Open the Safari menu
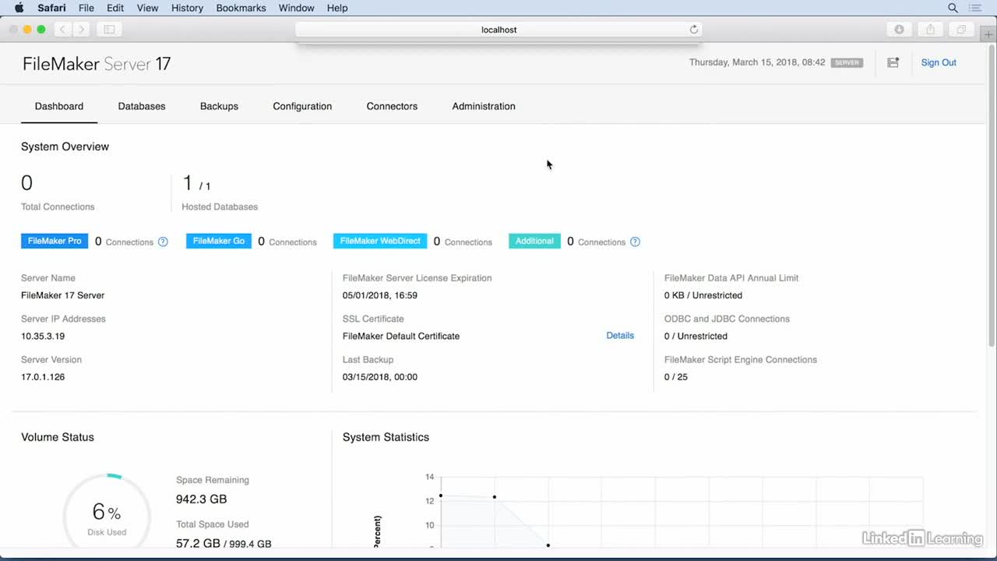 [x=51, y=8]
